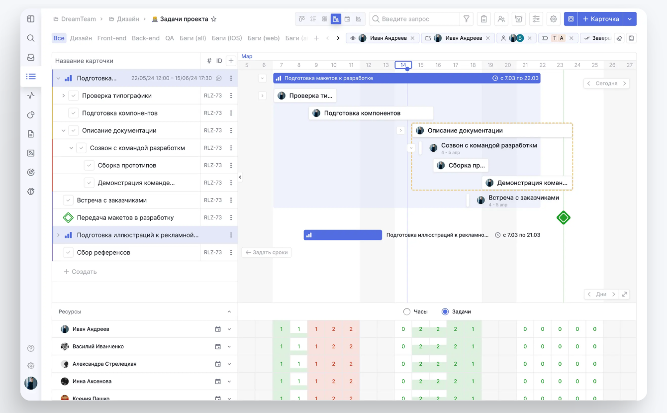The width and height of the screenshot is (667, 413).
Task: Open calendar for Иван Андреев resource
Action: (218, 329)
